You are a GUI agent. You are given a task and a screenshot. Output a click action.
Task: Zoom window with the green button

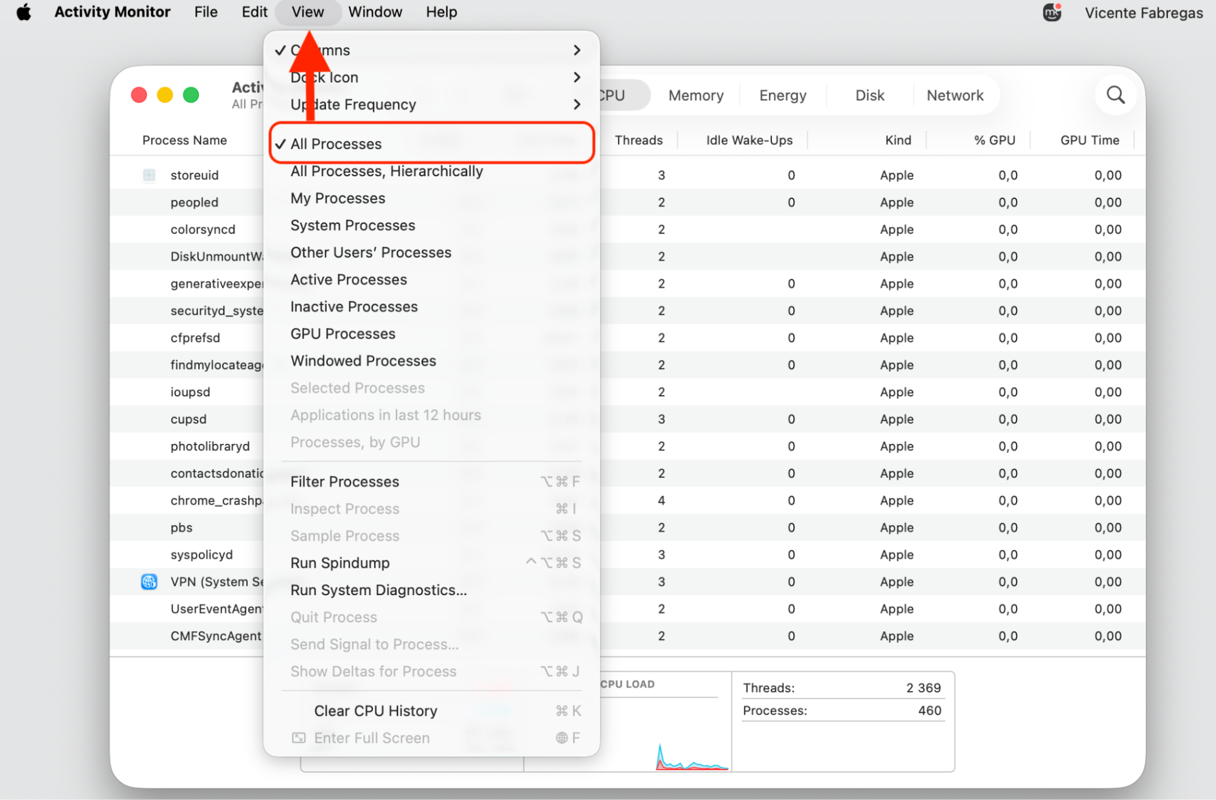(x=191, y=95)
